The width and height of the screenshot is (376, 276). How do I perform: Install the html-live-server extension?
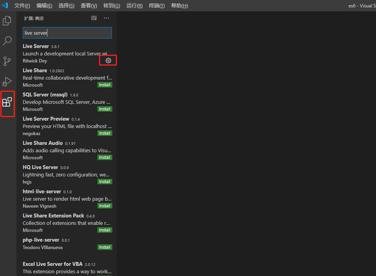point(104,206)
